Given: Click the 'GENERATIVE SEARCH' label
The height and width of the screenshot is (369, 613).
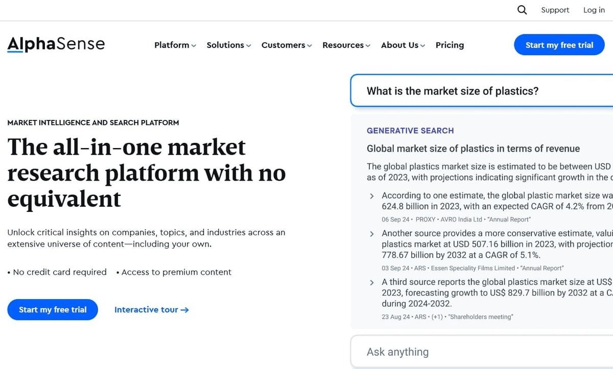Looking at the screenshot, I should pyautogui.click(x=410, y=131).
